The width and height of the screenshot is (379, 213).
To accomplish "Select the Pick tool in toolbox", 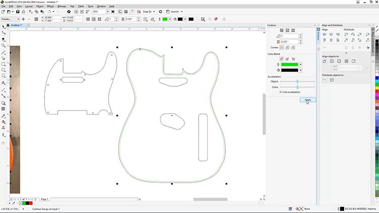I will (x=3, y=27).
